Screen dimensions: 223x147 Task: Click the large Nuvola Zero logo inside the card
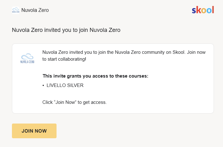(27, 58)
